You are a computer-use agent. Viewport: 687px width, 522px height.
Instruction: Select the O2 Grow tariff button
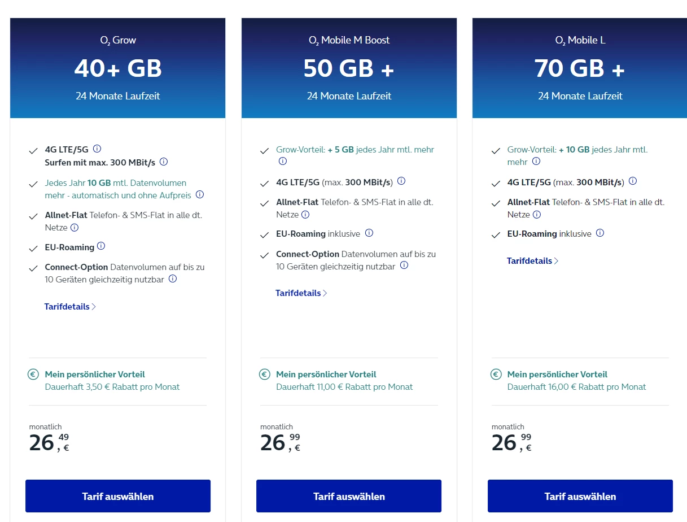point(118,497)
